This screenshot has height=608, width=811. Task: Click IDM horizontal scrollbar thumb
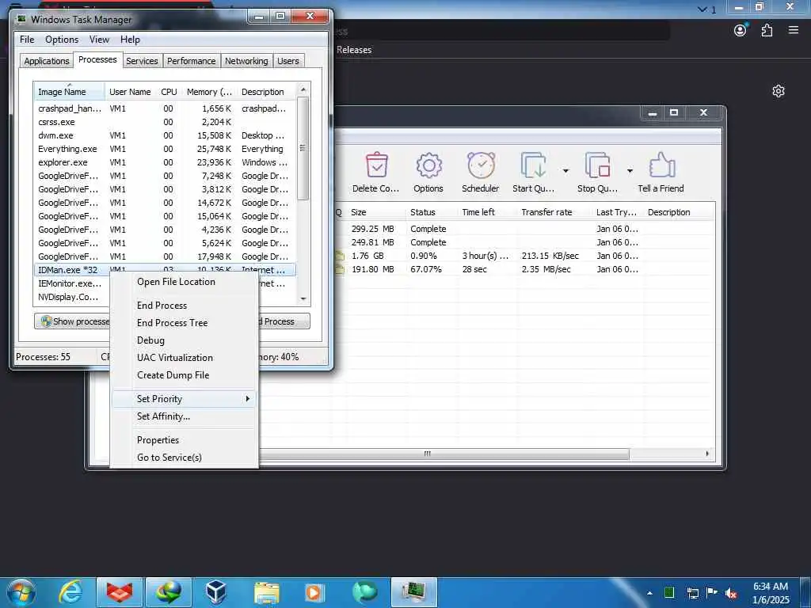444,454
